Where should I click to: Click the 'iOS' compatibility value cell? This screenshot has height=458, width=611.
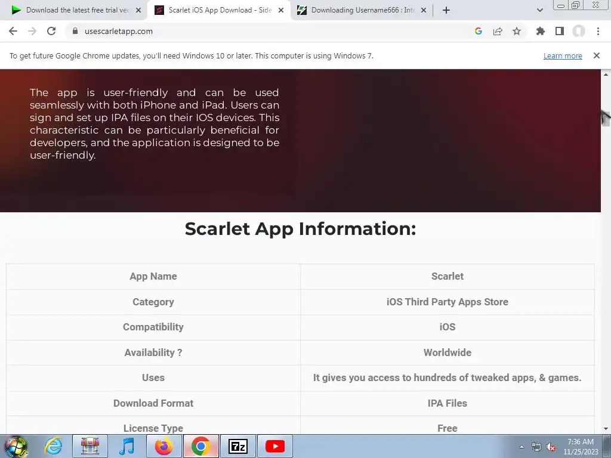pyautogui.click(x=448, y=327)
